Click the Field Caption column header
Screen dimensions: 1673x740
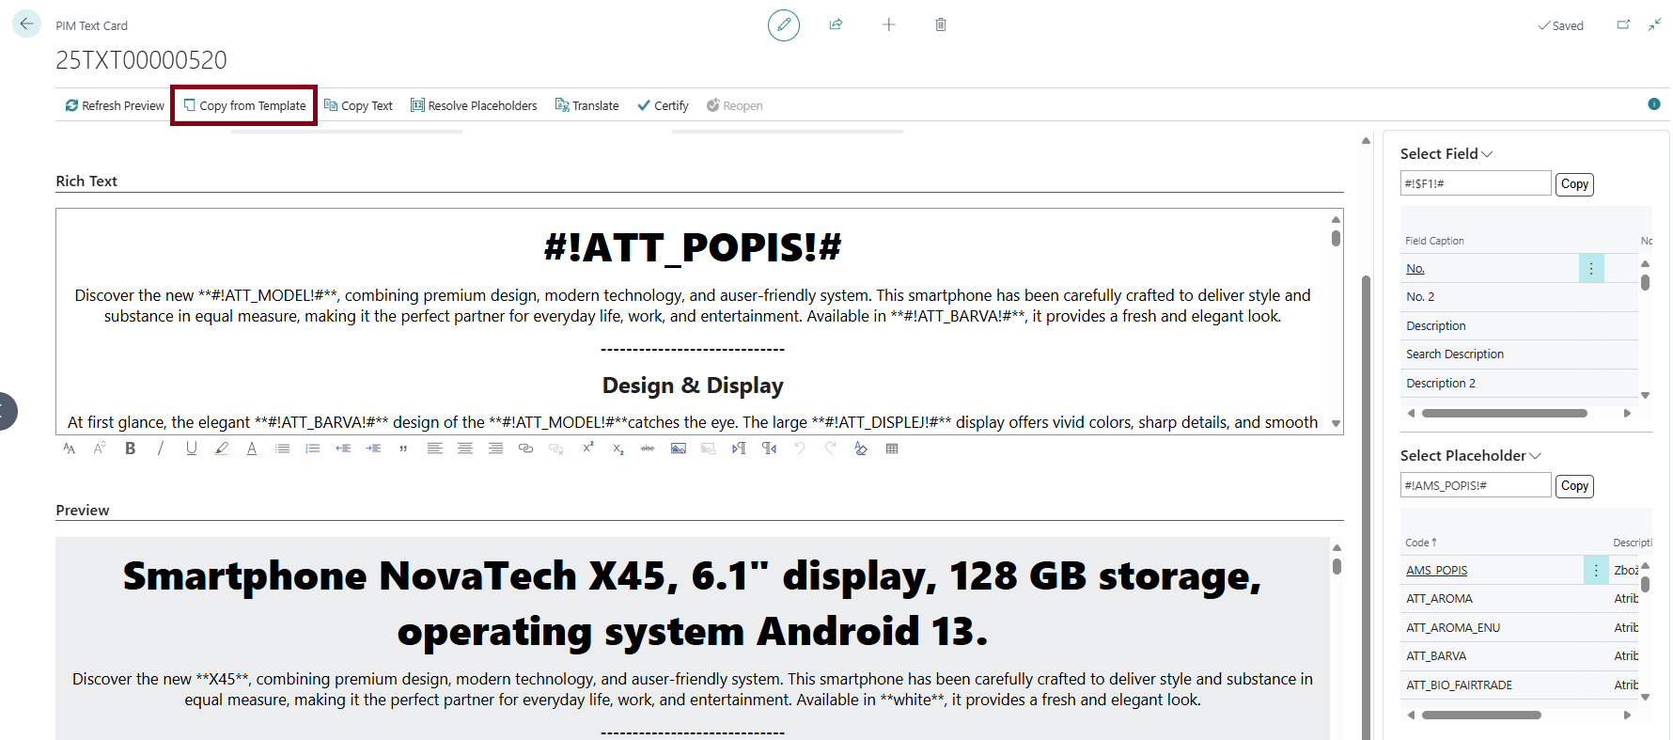pos(1434,241)
